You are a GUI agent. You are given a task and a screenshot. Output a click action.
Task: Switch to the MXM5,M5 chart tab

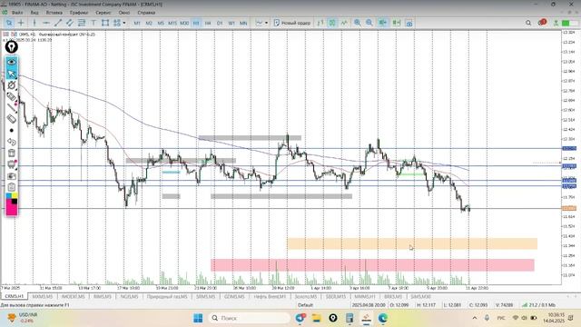[x=43, y=297]
